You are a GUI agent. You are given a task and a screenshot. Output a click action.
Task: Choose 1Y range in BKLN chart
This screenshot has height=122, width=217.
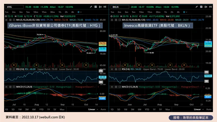[154, 110]
